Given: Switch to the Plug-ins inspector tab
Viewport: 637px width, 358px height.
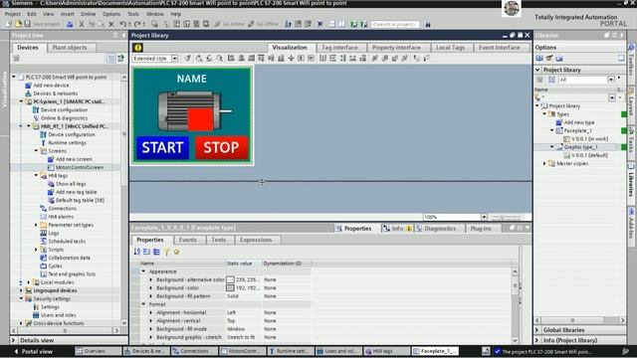Looking at the screenshot, I should coord(481,229).
